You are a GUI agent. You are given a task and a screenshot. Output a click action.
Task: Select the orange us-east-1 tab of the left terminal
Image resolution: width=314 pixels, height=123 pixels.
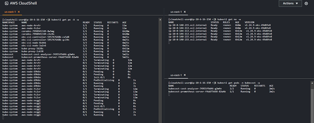tap(10, 12)
